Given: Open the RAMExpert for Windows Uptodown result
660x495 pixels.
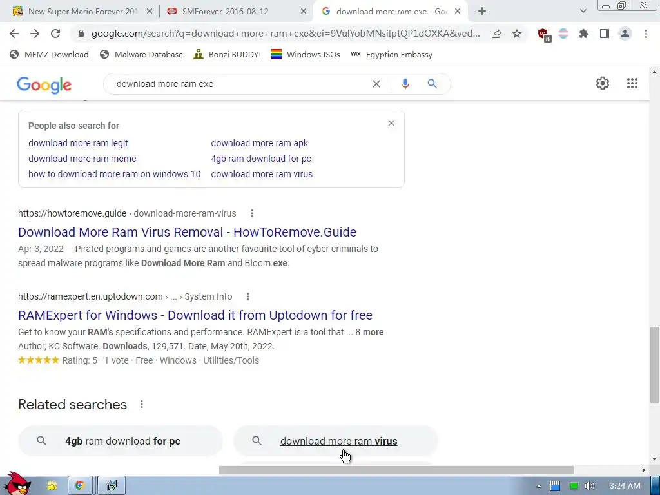Looking at the screenshot, I should click(x=195, y=315).
